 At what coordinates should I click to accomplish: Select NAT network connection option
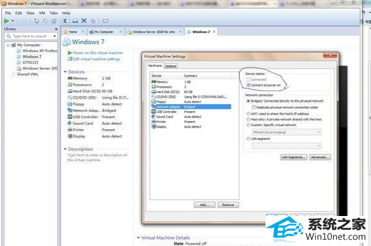(x=248, y=114)
